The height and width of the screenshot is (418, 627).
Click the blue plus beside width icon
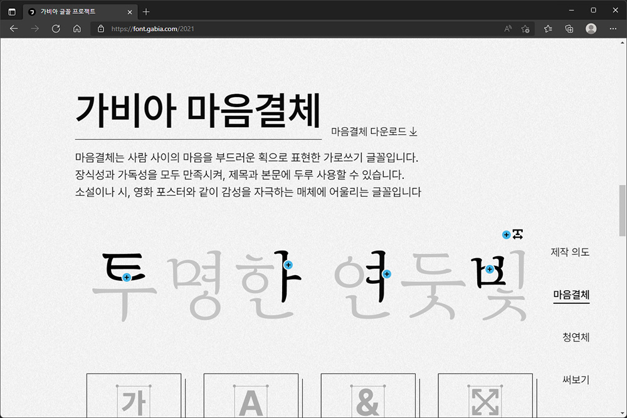pyautogui.click(x=506, y=234)
